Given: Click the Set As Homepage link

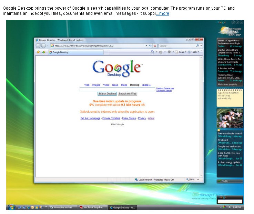Looking at the screenshot, I should pyautogui.click(x=90, y=118).
